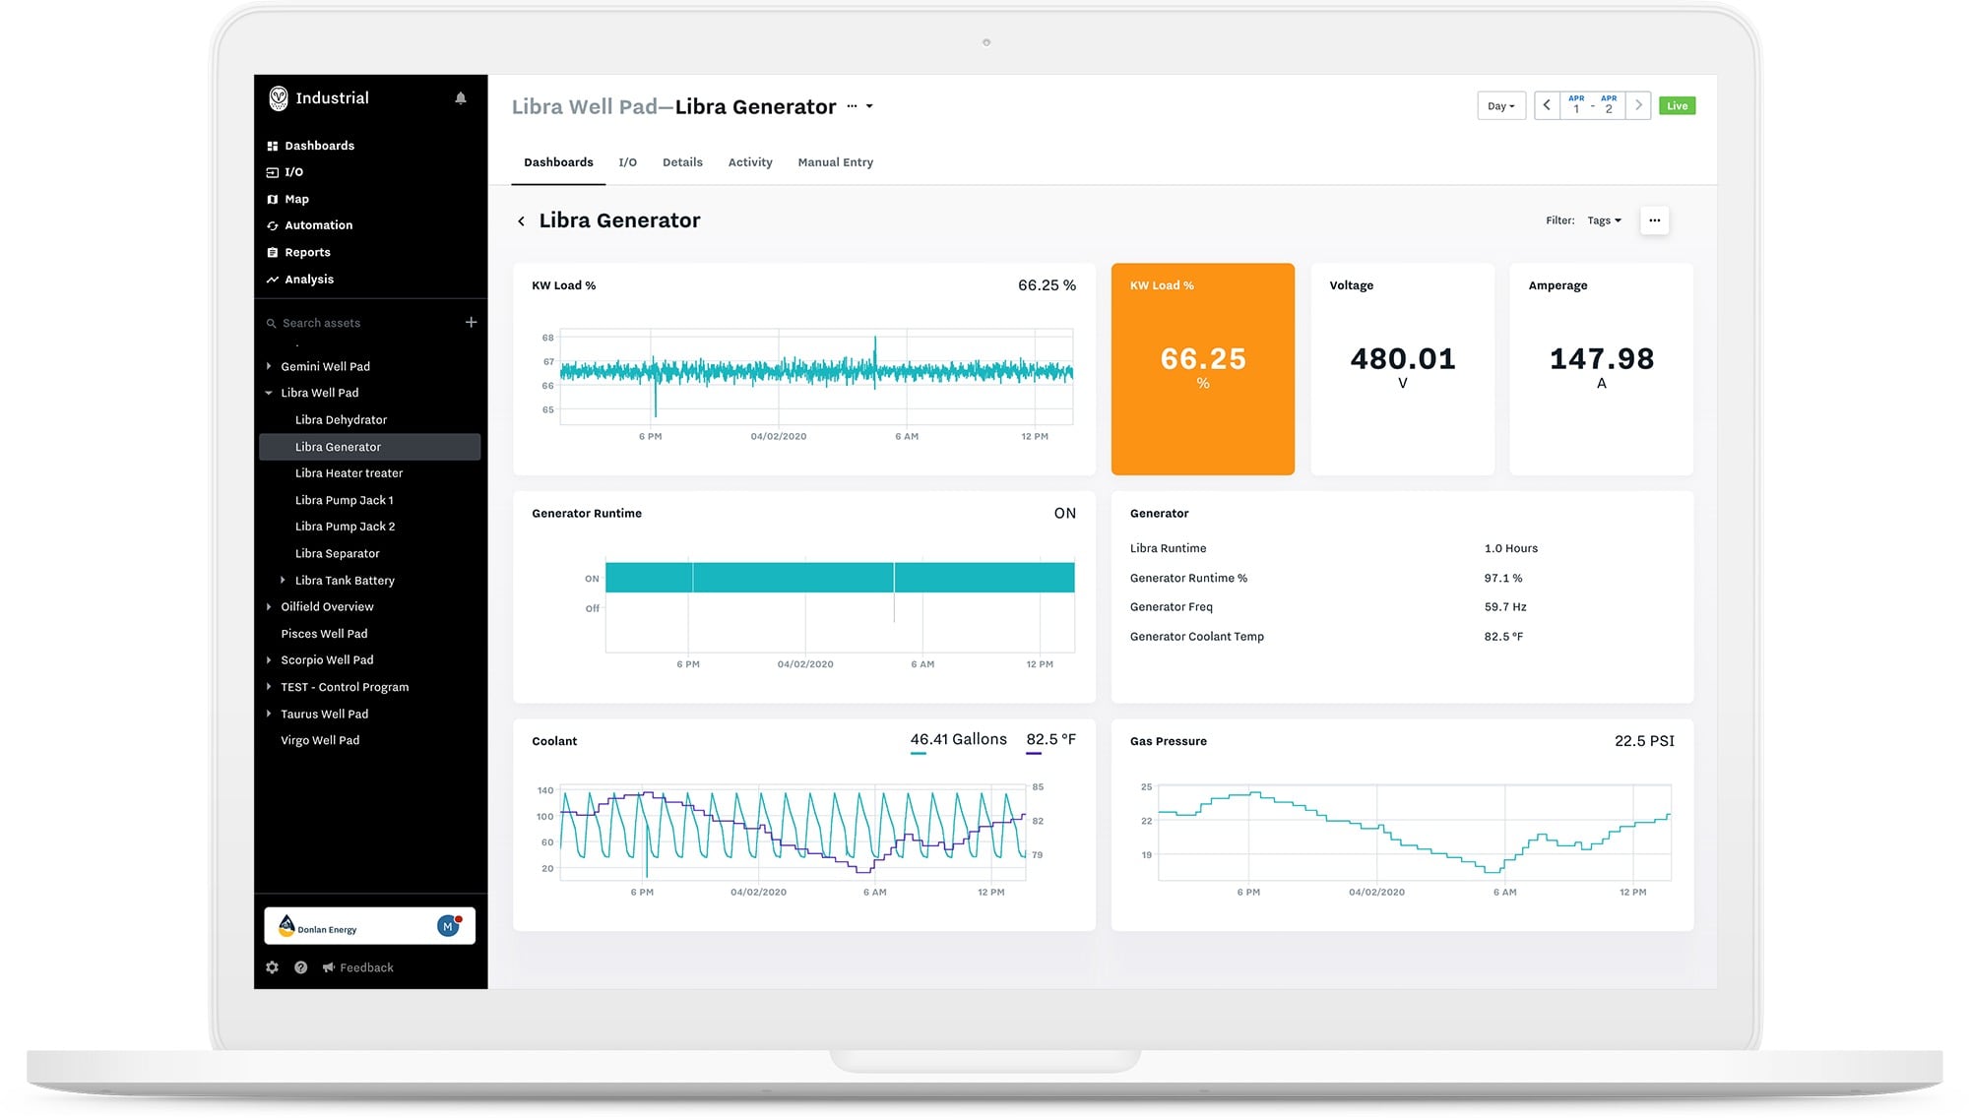Click the orange KW Load % tile
The width and height of the screenshot is (1969, 1120).
tap(1202, 369)
